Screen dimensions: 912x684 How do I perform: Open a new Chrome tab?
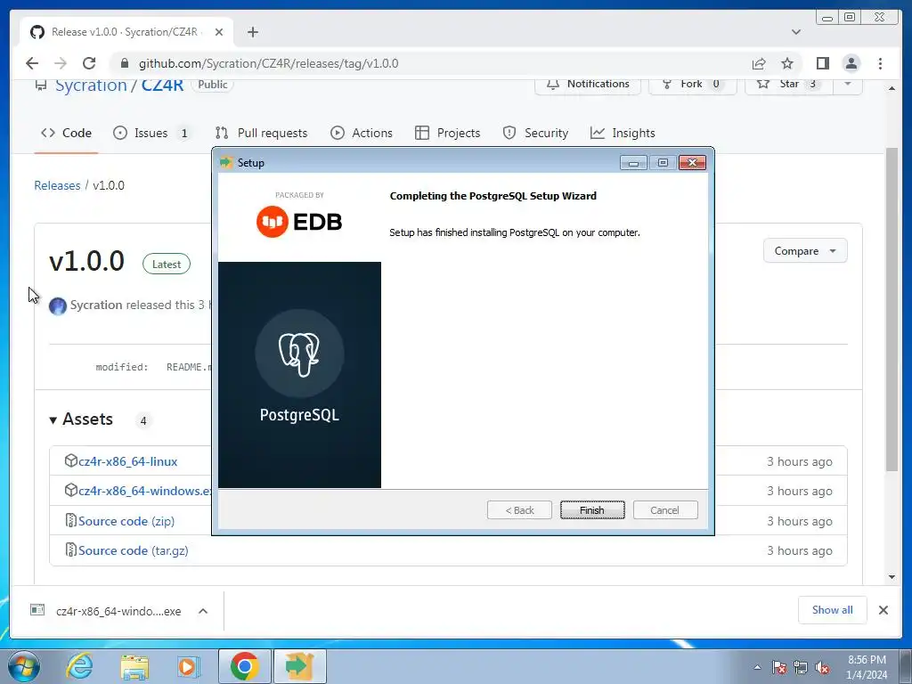click(252, 32)
